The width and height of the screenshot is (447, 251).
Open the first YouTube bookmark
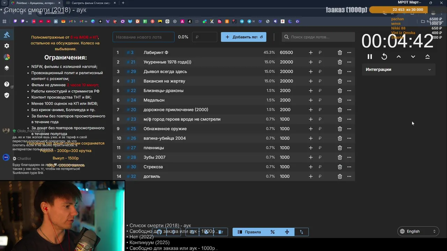click(41, 21)
